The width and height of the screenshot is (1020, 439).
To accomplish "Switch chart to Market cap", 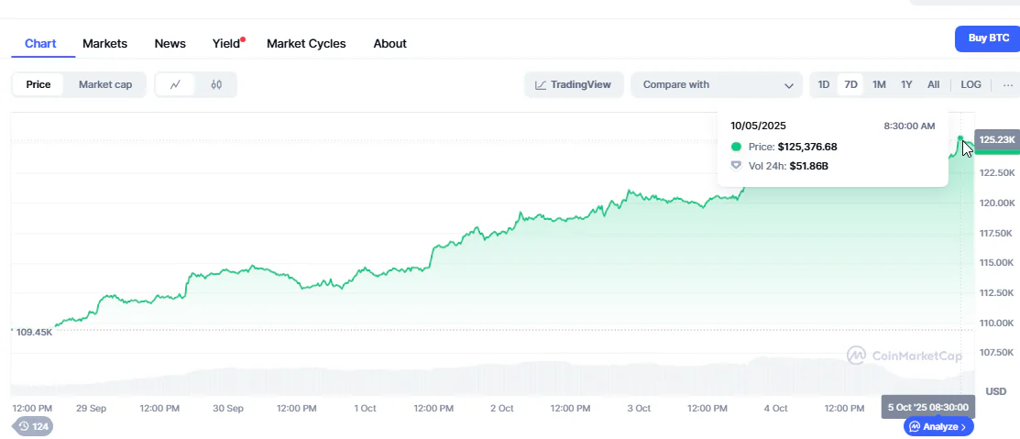I will click(105, 84).
